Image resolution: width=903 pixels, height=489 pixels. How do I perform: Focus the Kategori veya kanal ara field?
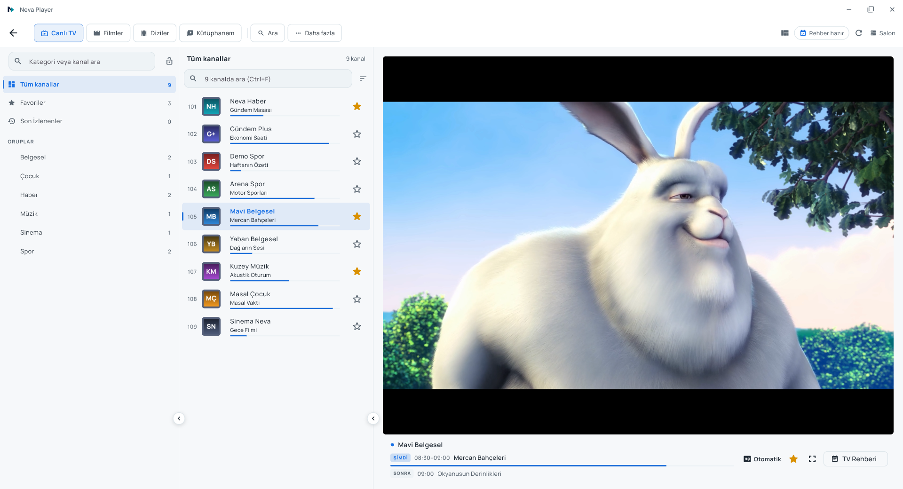coord(82,61)
